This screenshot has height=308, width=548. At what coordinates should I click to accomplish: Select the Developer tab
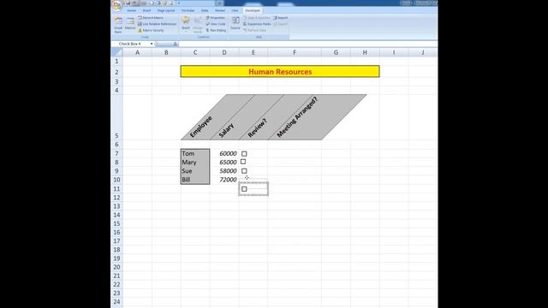click(253, 10)
